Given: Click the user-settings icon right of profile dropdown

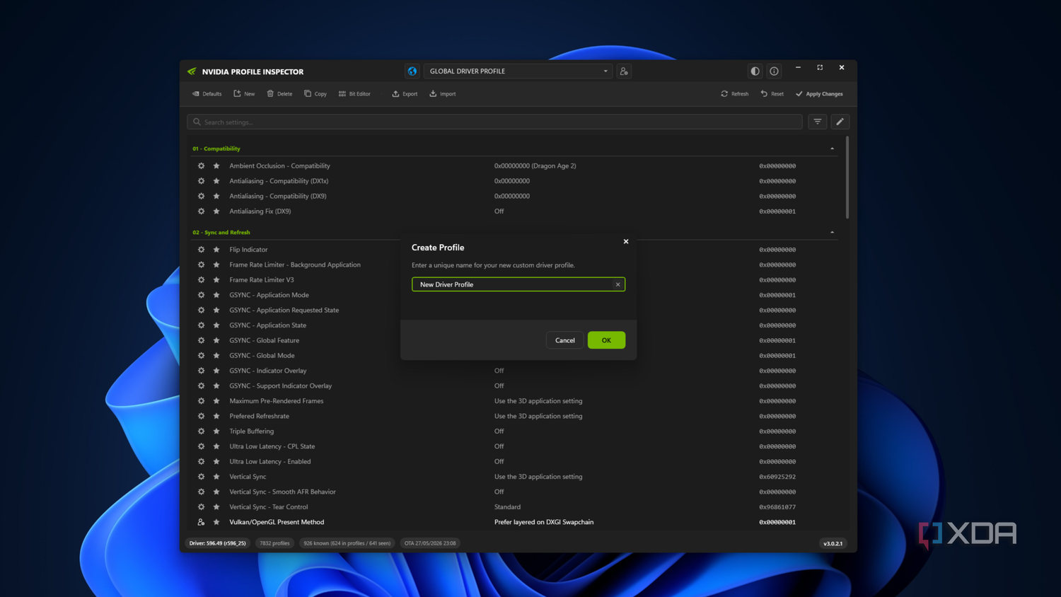Looking at the screenshot, I should (x=624, y=71).
